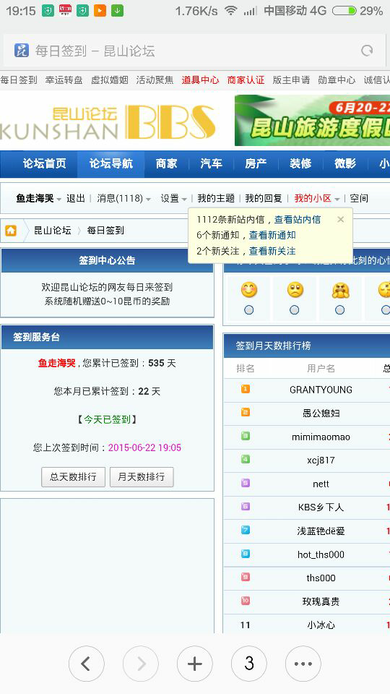
Task: Open the 论坛首页 nav tab
Action: (x=44, y=164)
